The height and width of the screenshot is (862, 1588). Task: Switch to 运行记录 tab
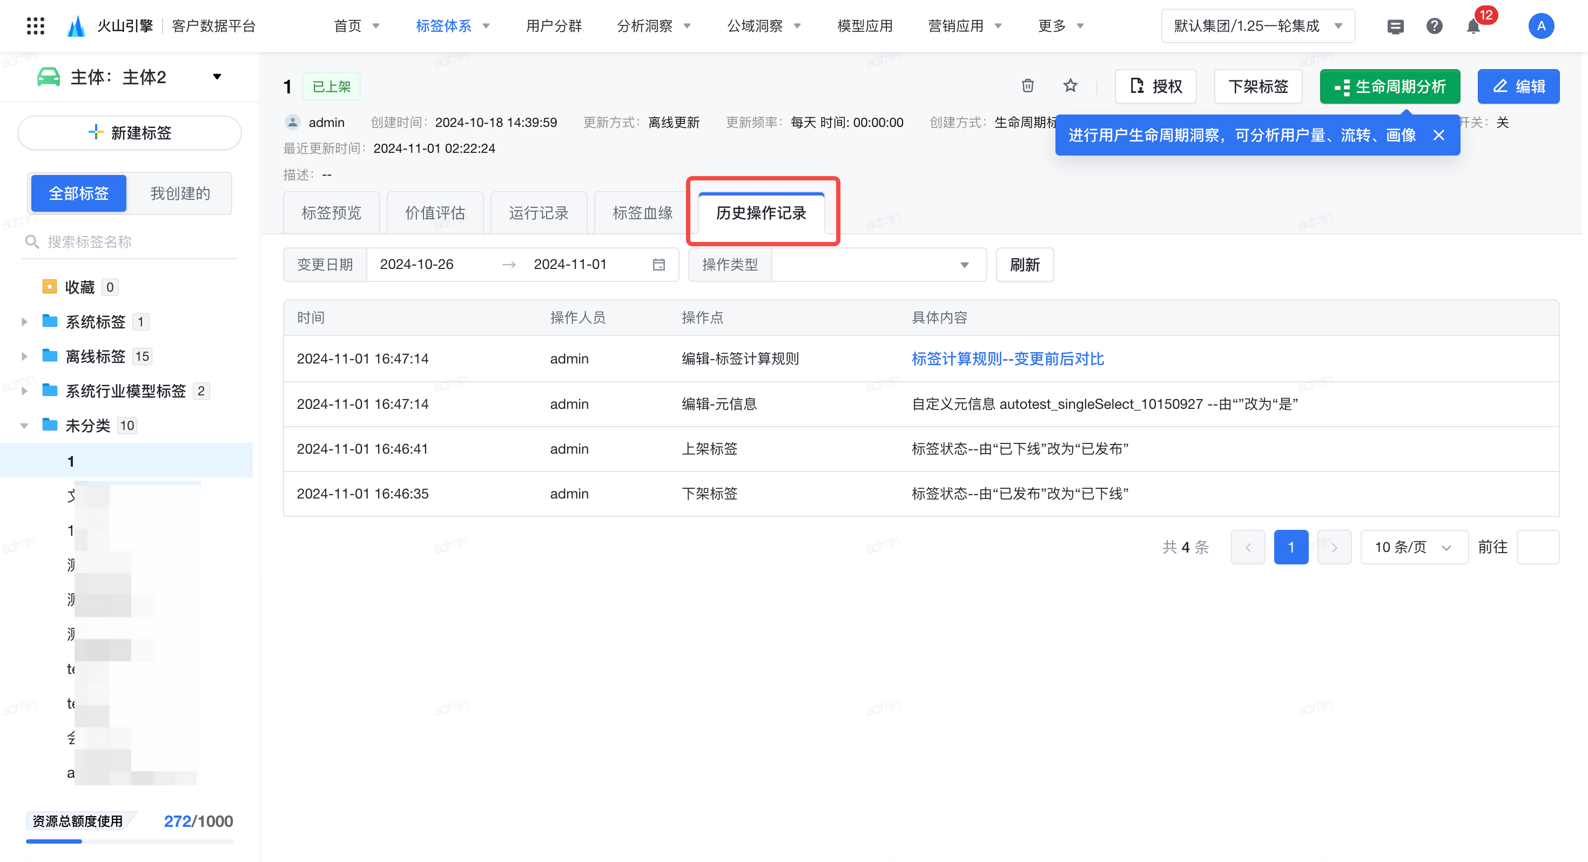pyautogui.click(x=538, y=213)
